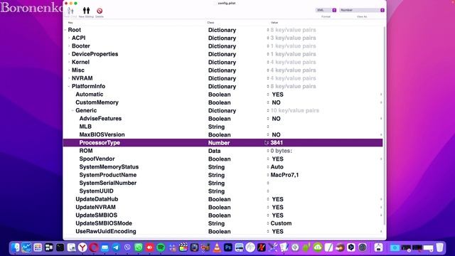The width and height of the screenshot is (455, 256).
Task: Open the stocks chart app in Dock
Action: [x=26, y=247]
